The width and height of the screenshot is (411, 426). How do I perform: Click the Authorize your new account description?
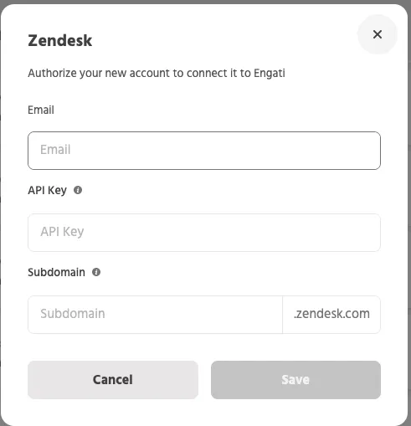tap(157, 74)
